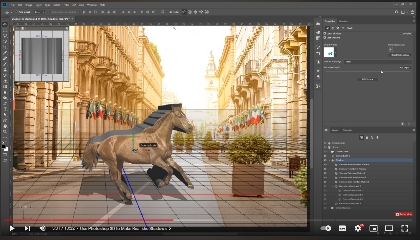Select the Crop tool
This screenshot has height=240, width=420.
5,46
